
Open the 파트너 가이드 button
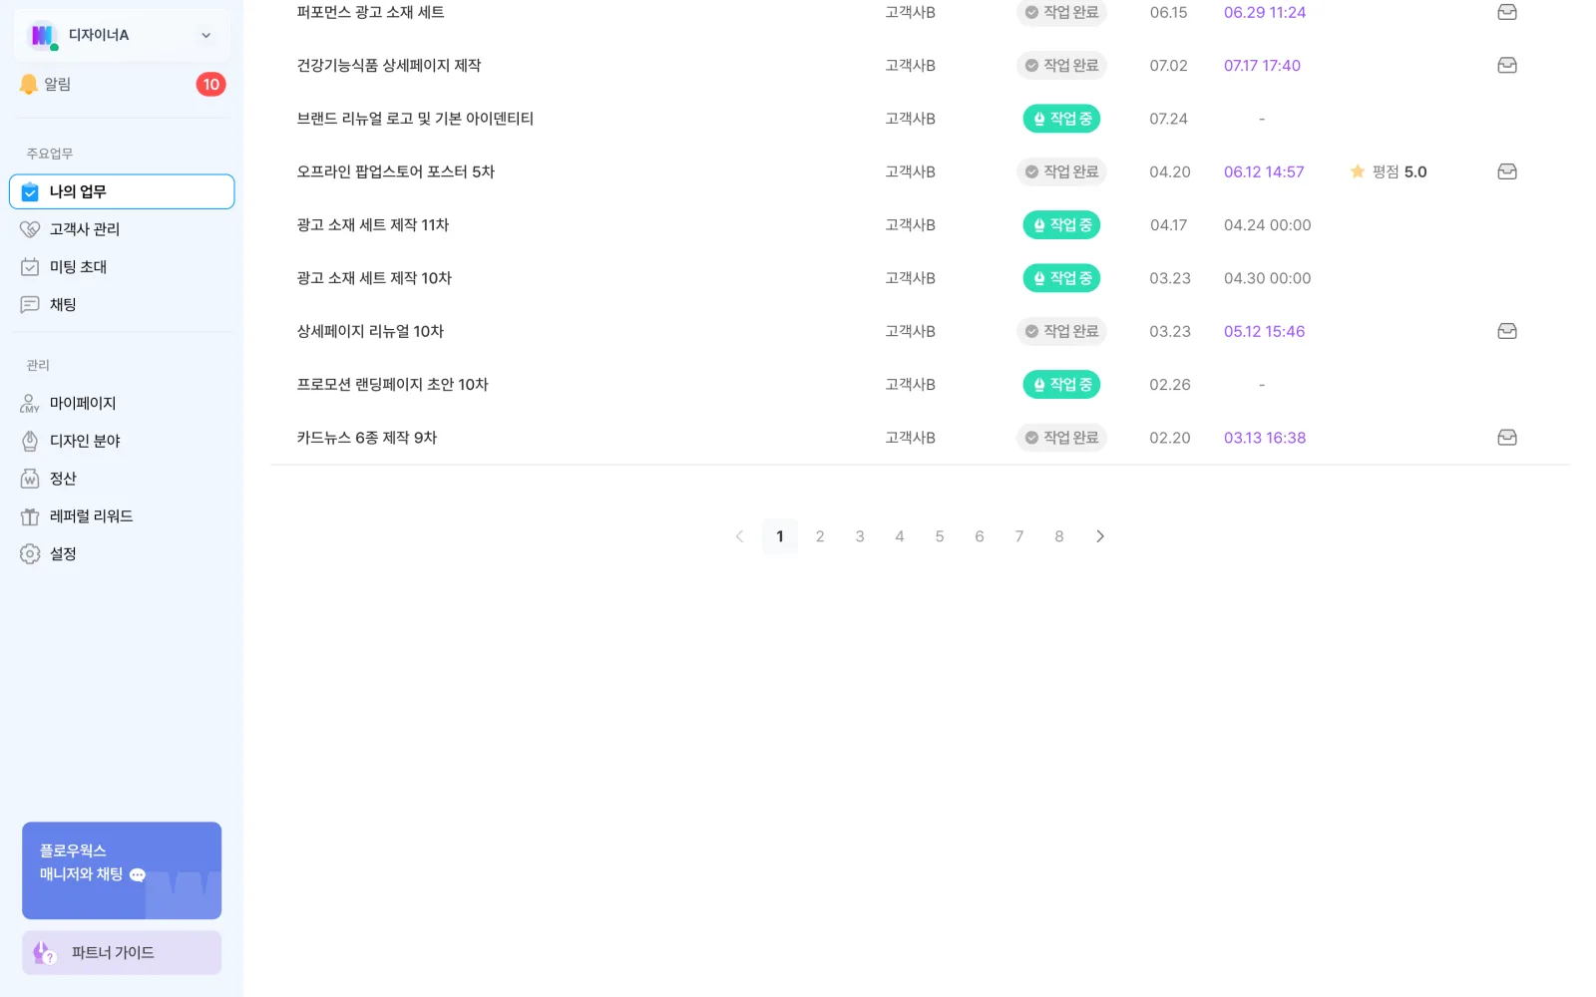coord(122,953)
